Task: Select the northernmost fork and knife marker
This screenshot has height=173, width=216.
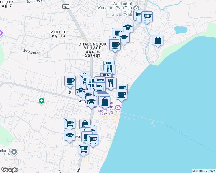Action: pyautogui.click(x=109, y=65)
